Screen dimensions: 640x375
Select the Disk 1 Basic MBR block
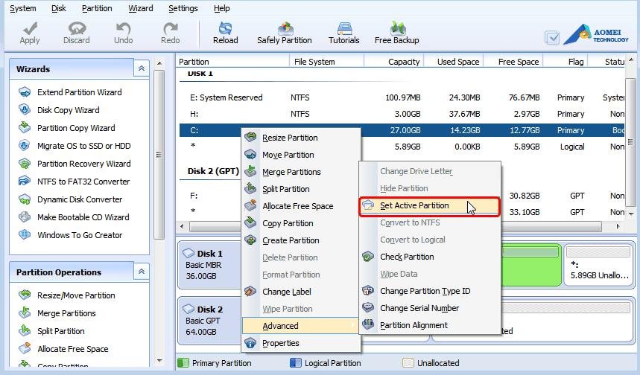208,265
